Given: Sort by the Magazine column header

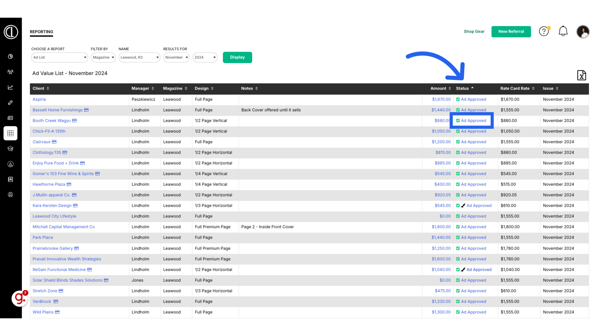Looking at the screenshot, I should [x=175, y=88].
